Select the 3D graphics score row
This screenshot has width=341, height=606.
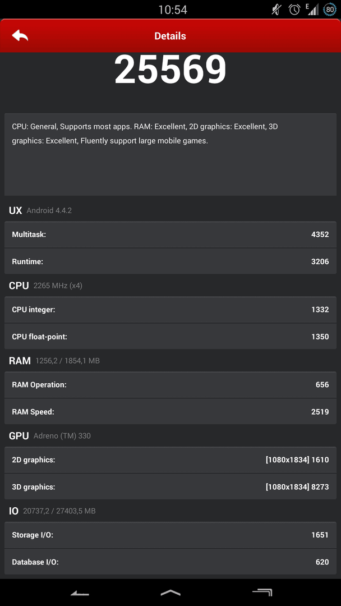[x=170, y=487]
